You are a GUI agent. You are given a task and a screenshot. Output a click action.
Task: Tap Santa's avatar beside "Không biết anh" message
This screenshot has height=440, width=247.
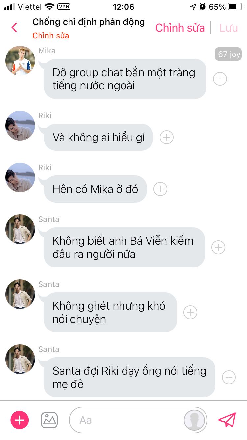20,229
